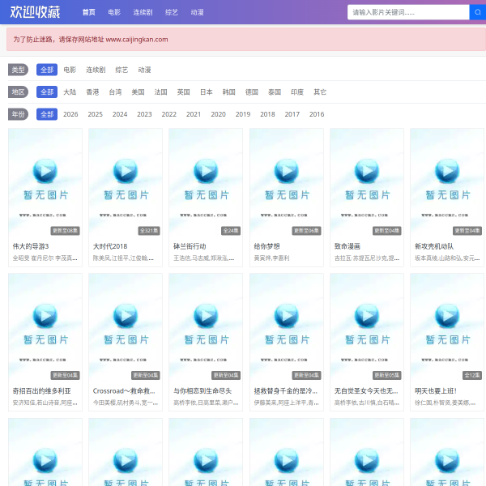This screenshot has height=486, width=486.
Task: Filter region by 英国
Action: [x=184, y=92]
